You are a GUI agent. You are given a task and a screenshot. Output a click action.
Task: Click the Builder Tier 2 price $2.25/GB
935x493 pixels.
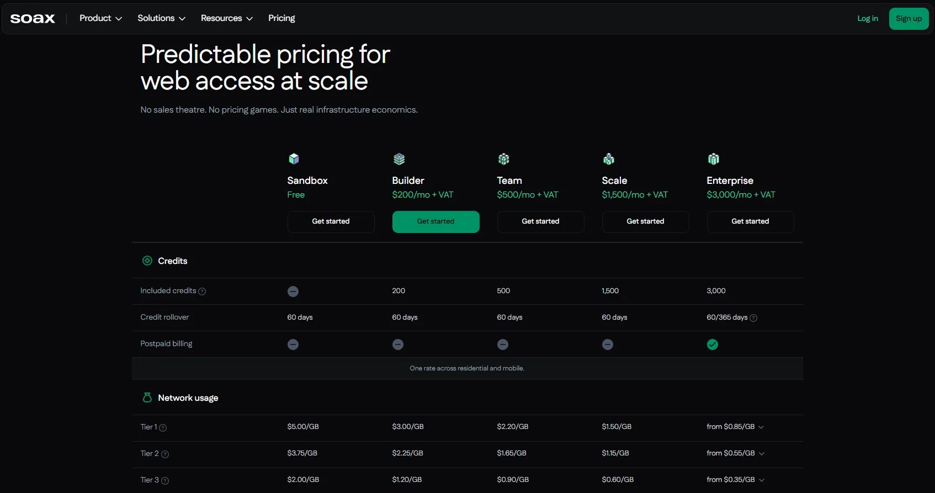pos(407,453)
